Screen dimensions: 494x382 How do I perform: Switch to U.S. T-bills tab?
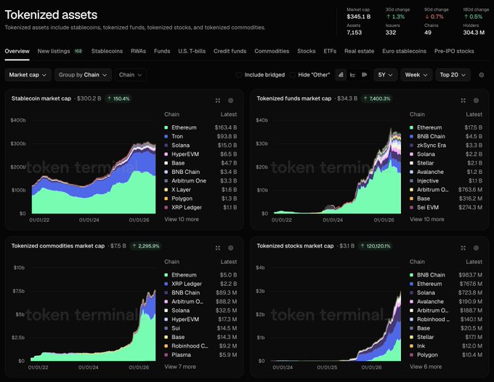192,51
